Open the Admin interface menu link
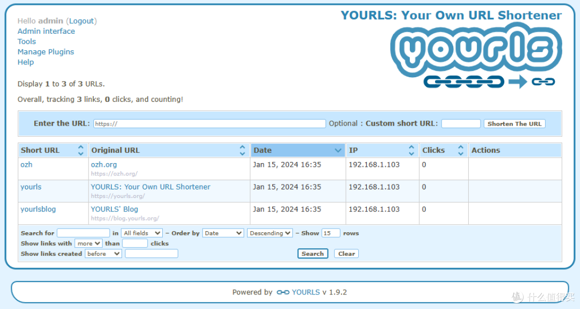This screenshot has width=580, height=309. pos(46,31)
